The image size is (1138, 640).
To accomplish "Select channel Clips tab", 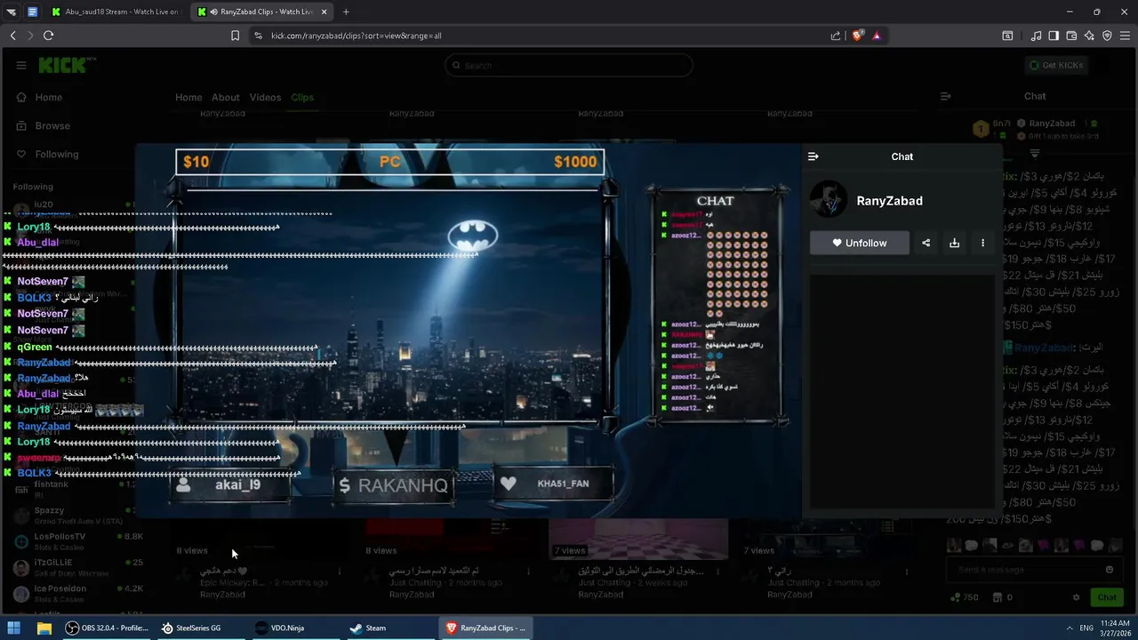I will point(302,97).
